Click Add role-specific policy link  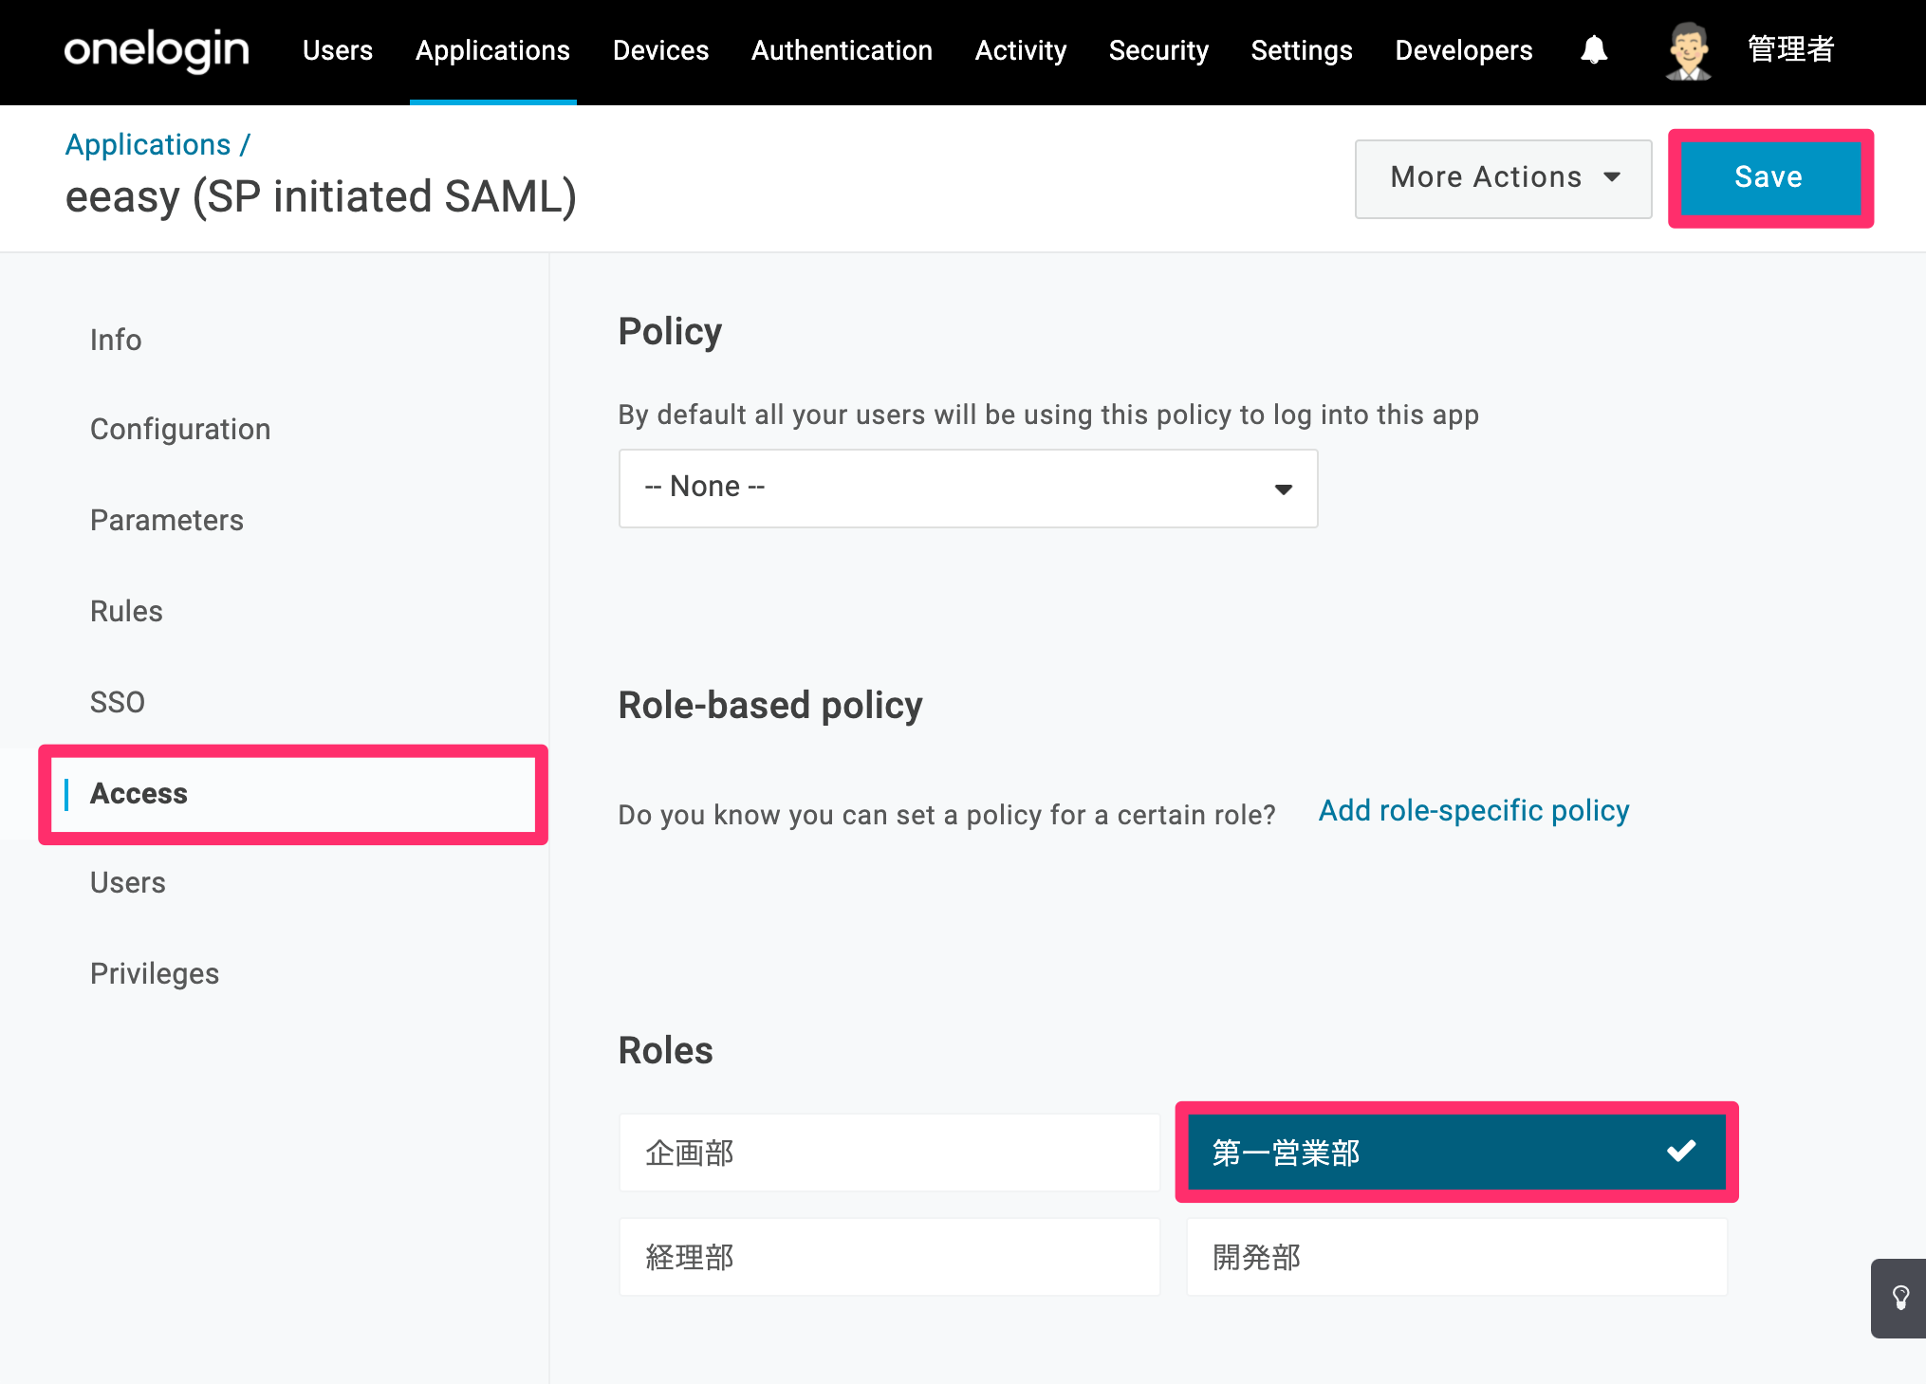pos(1473,810)
